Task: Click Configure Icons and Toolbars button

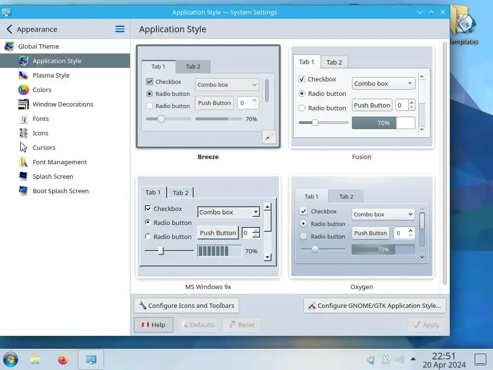Action: (x=186, y=305)
